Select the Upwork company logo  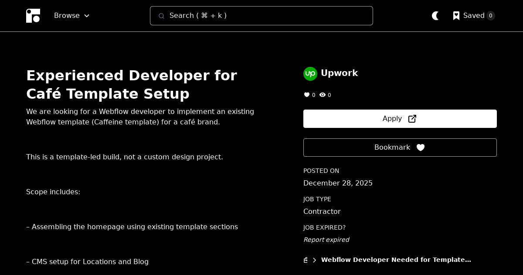click(310, 73)
